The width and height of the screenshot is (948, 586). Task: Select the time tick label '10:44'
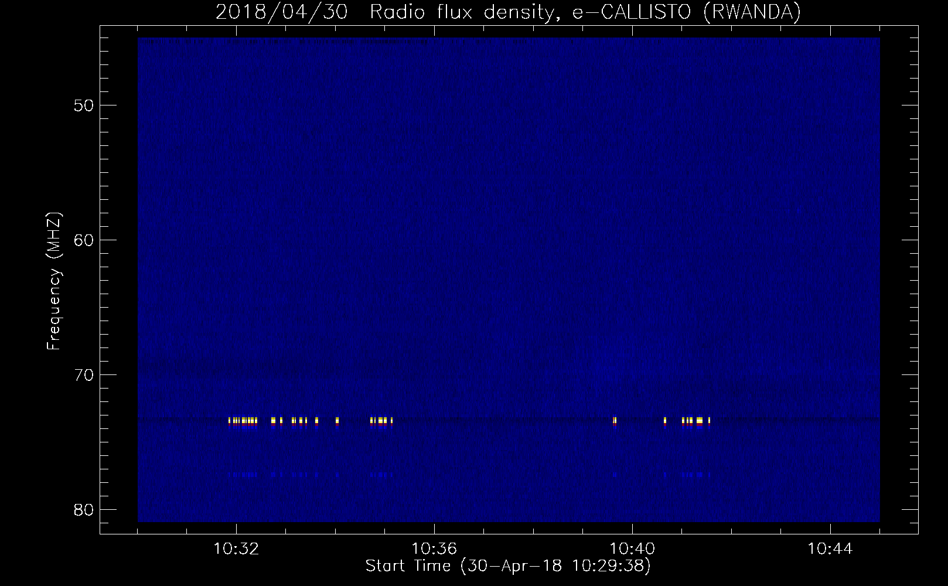[x=830, y=549]
